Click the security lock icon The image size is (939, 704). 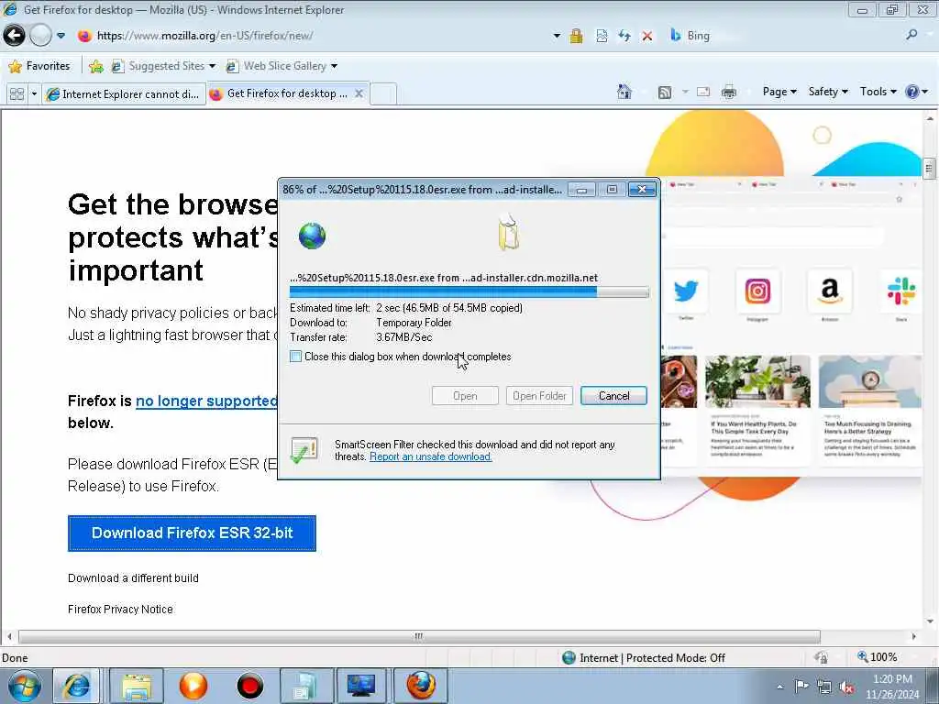click(576, 36)
